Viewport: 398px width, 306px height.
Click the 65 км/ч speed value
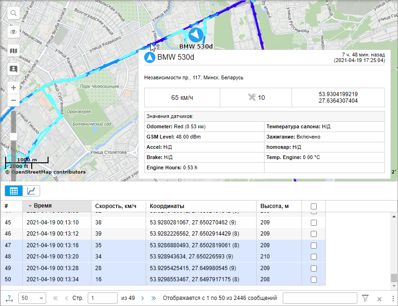(x=182, y=97)
